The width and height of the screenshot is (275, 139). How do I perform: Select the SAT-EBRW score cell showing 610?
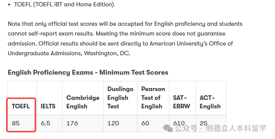point(179,123)
